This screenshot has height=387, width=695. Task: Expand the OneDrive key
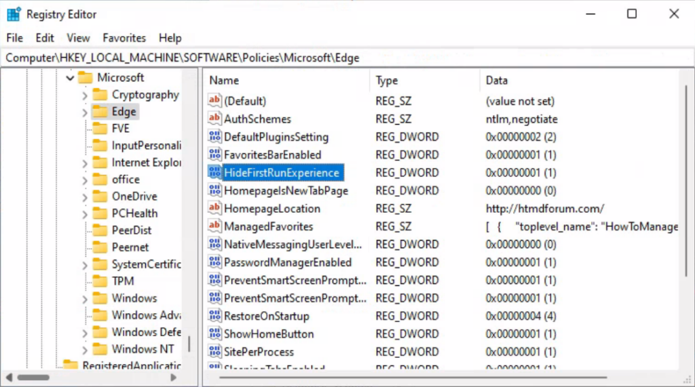(85, 197)
